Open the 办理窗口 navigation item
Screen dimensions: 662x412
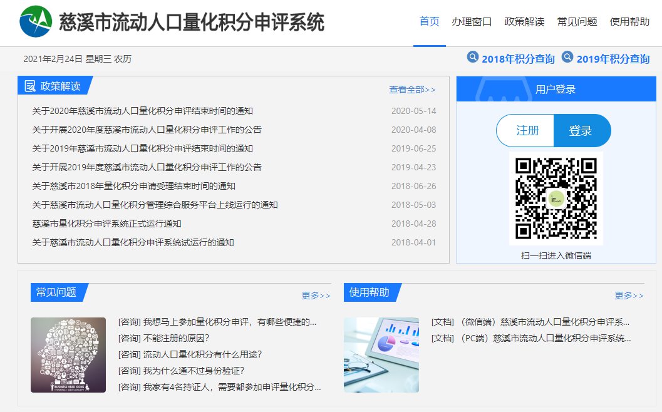[472, 22]
